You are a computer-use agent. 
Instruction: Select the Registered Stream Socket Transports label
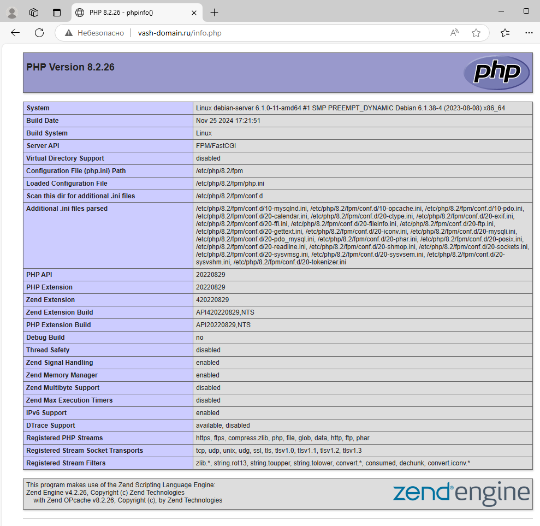85,451
